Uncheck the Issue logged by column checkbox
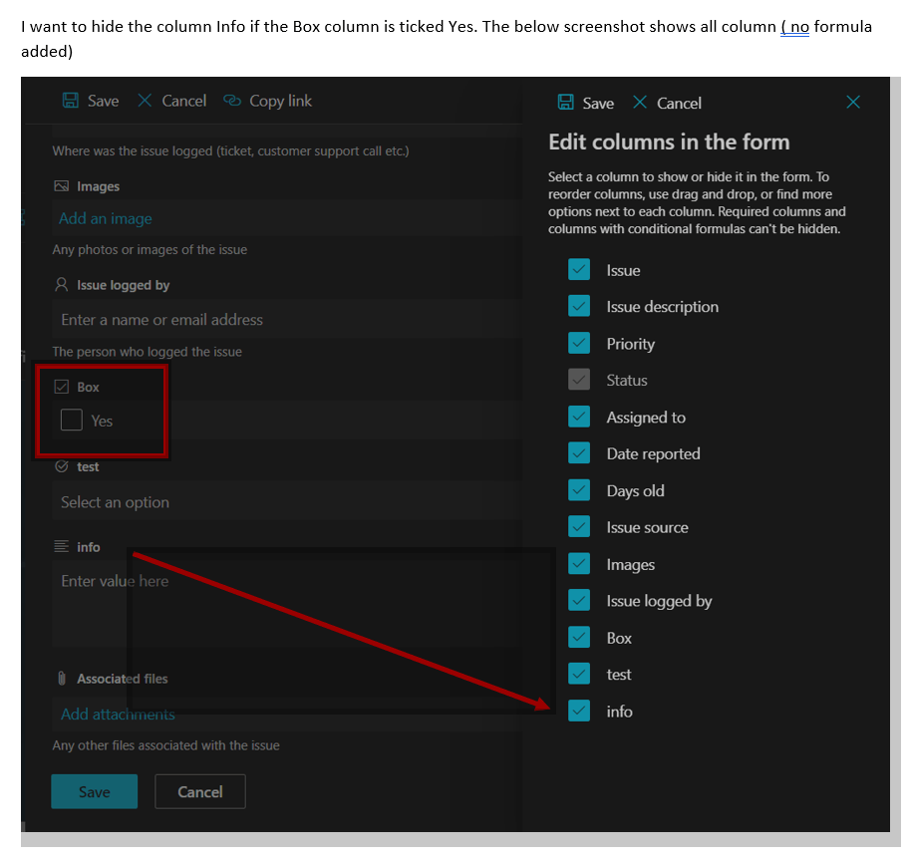Image resolution: width=913 pixels, height=862 pixels. pyautogui.click(x=579, y=601)
